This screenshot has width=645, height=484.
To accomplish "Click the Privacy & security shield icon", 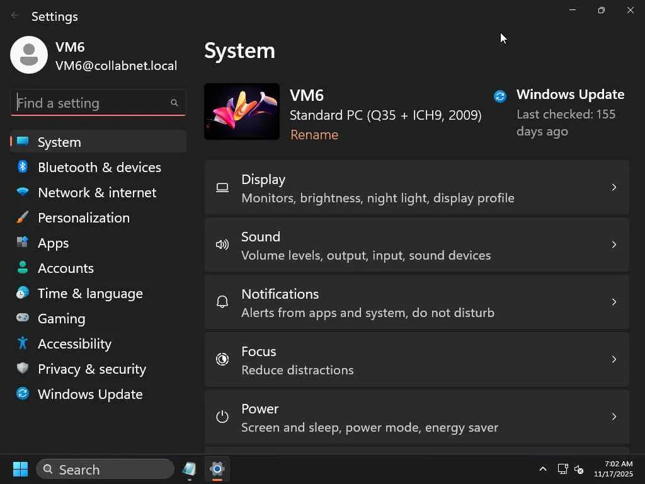I will pyautogui.click(x=23, y=369).
